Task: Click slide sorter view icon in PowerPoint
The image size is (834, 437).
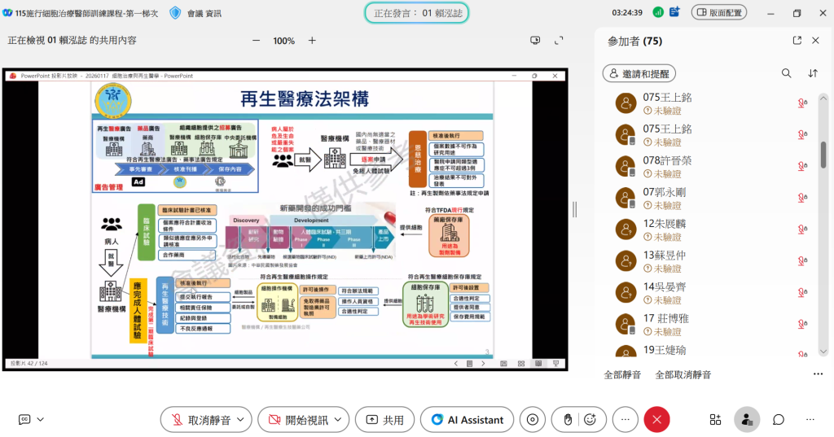Action: click(x=520, y=364)
